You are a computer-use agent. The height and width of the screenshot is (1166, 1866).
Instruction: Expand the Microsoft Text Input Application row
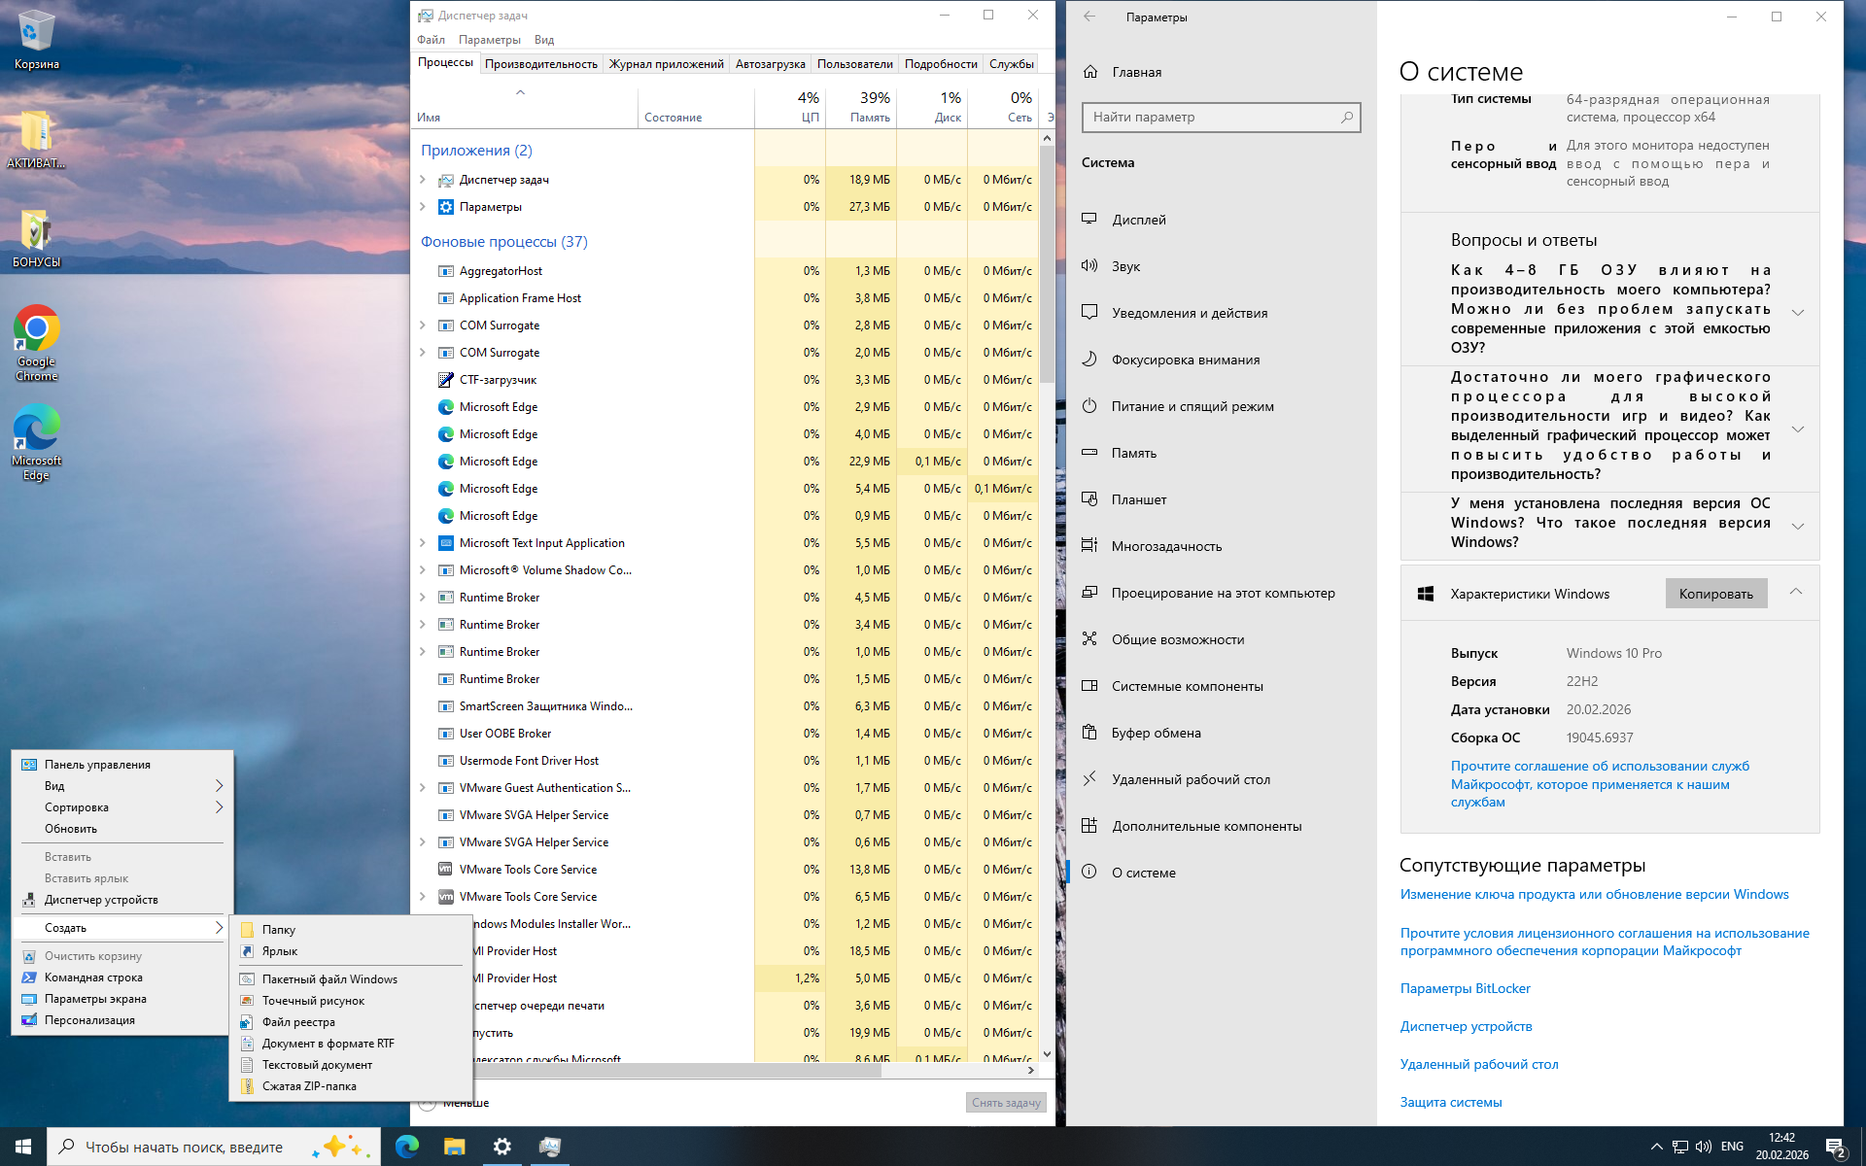pyautogui.click(x=423, y=543)
